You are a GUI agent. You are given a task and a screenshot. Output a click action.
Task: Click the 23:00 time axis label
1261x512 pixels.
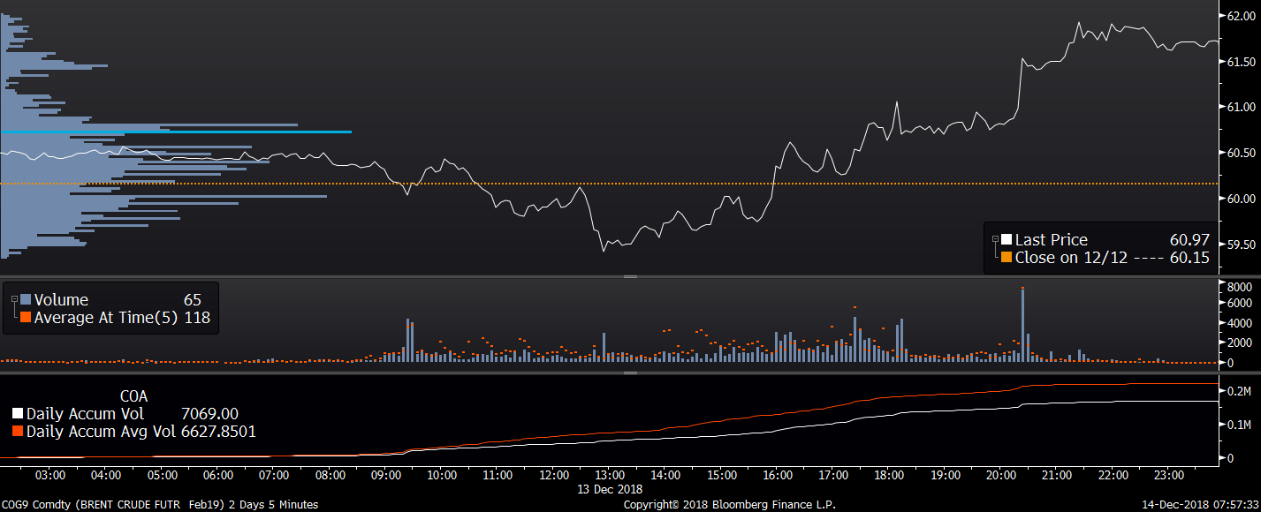click(1168, 475)
